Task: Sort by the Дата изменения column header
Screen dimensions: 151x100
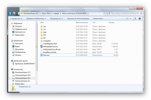Action: (x=83, y=22)
